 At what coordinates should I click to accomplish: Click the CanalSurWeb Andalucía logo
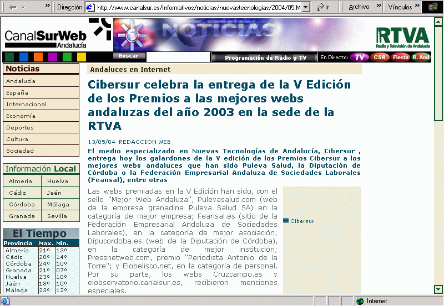coord(46,39)
